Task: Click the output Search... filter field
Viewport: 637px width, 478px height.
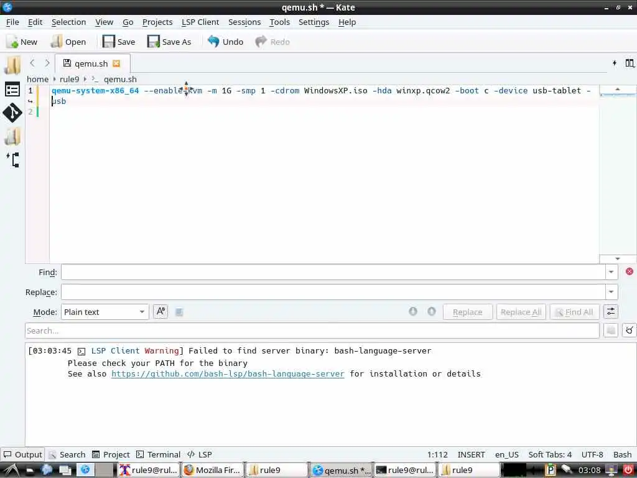Action: coord(312,330)
